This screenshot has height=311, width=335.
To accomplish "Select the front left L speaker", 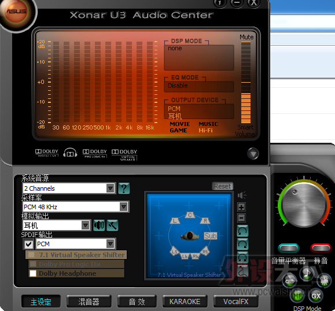I will 175,221.
